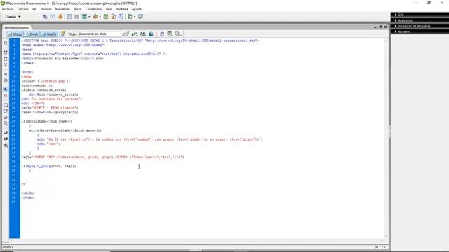This screenshot has height=252, width=449.
Task: Click the live data view icon
Action: pos(62,34)
